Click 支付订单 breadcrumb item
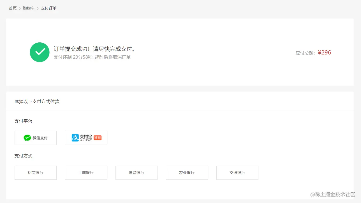Screen dimensions: 361x203 [48, 8]
